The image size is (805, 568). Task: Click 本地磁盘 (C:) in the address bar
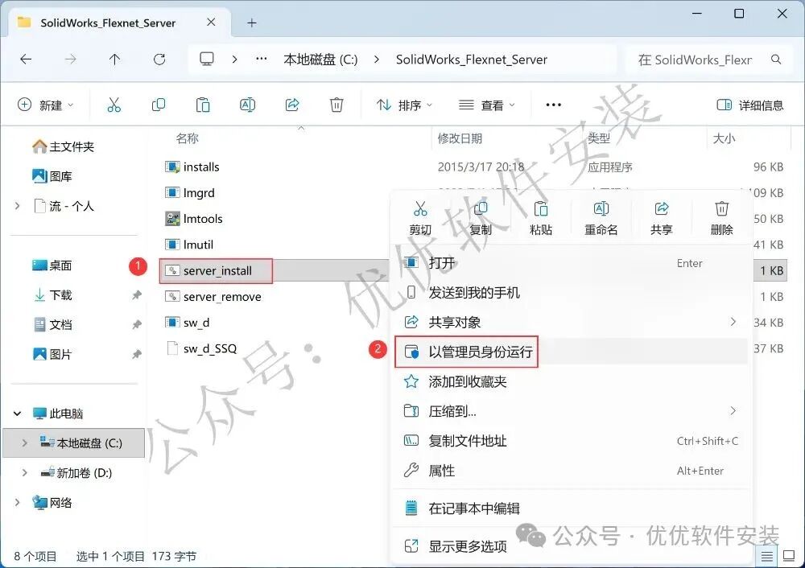pos(321,60)
